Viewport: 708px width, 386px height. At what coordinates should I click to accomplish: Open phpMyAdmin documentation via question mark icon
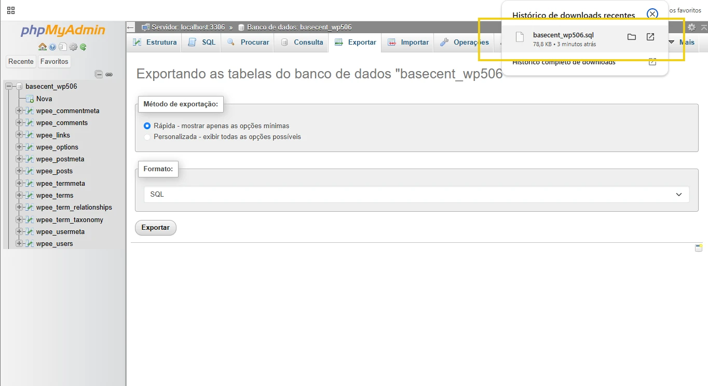(x=53, y=47)
